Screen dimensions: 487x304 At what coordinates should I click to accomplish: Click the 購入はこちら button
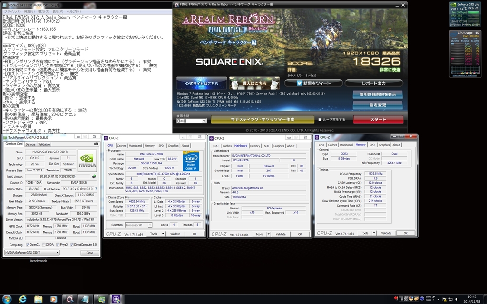coord(254,83)
